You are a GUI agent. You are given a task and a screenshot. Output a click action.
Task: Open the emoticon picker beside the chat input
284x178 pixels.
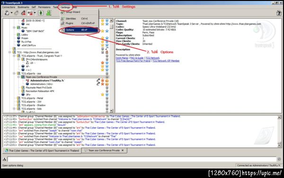coord(279,159)
